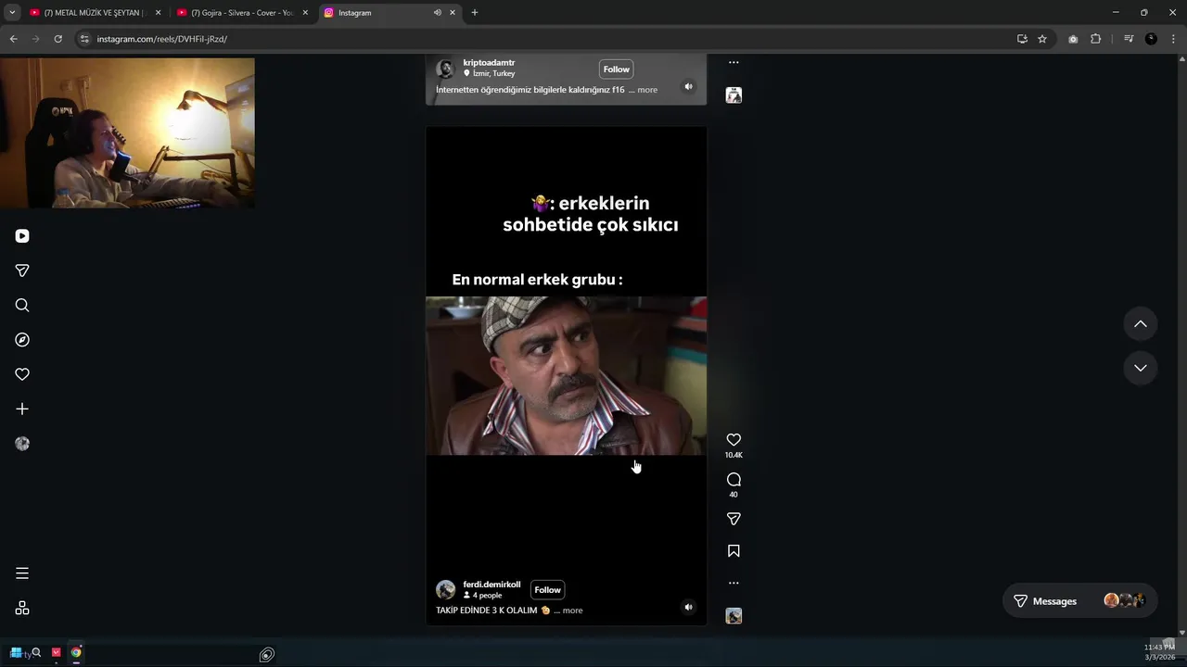The image size is (1187, 667).
Task: Open the hamburger More menu in the sidebar
Action: (x=22, y=573)
